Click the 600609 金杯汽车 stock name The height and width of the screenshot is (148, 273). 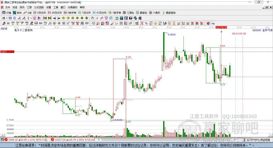262,30
